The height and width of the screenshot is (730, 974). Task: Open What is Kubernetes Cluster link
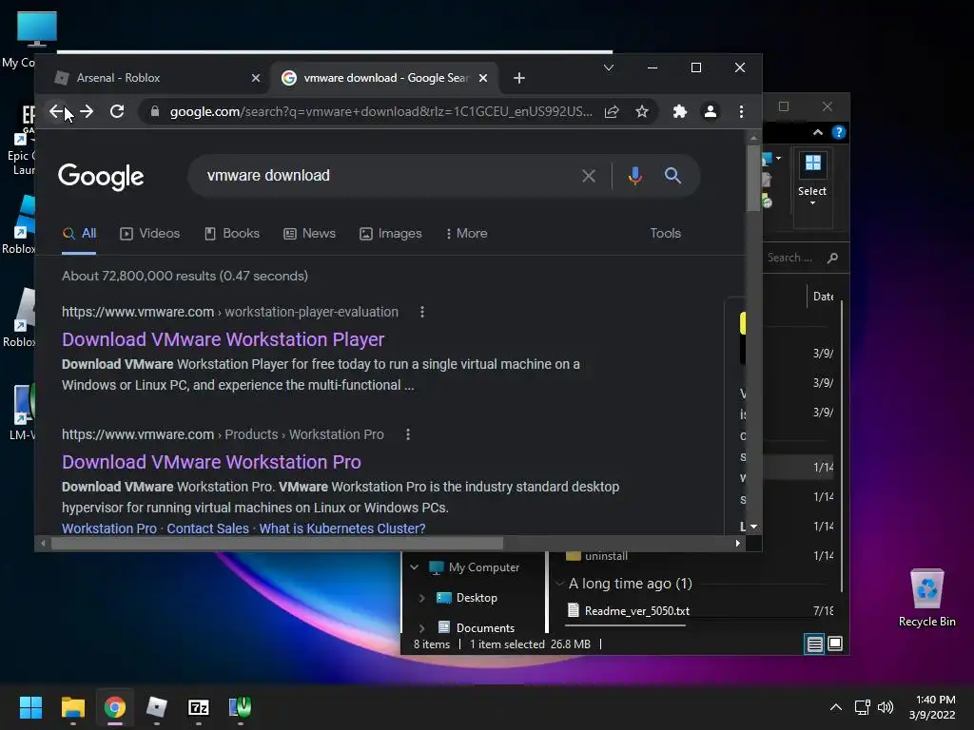(x=342, y=528)
